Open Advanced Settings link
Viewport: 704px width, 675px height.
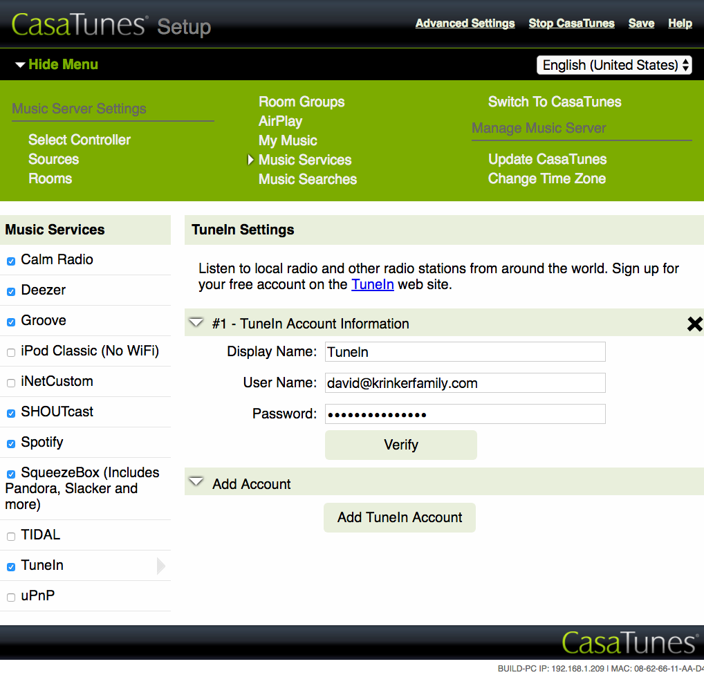(x=465, y=24)
